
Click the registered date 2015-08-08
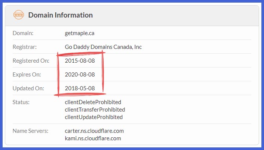pos(80,61)
